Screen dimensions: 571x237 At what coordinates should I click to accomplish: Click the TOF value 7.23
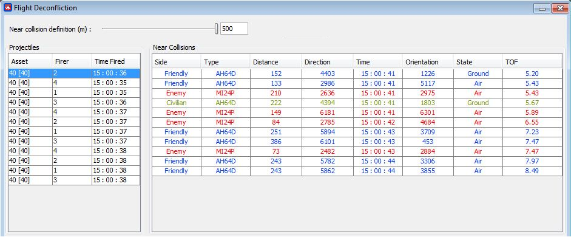[x=532, y=132]
